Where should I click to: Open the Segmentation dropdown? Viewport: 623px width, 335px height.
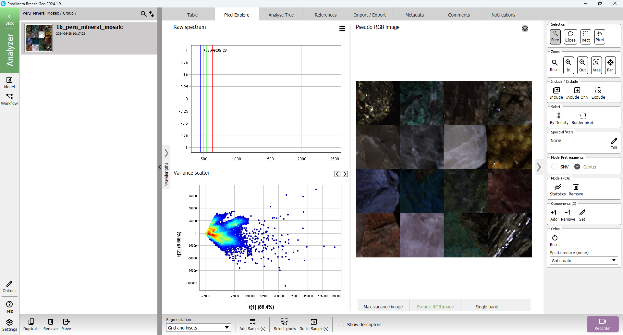tap(198, 328)
